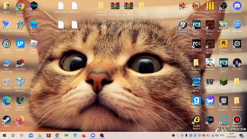Switch to Discord in taskbar
This screenshot has height=139, width=247.
click(x=93, y=136)
